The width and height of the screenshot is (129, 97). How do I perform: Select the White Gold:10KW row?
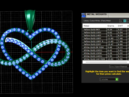pyautogui.click(x=106, y=53)
